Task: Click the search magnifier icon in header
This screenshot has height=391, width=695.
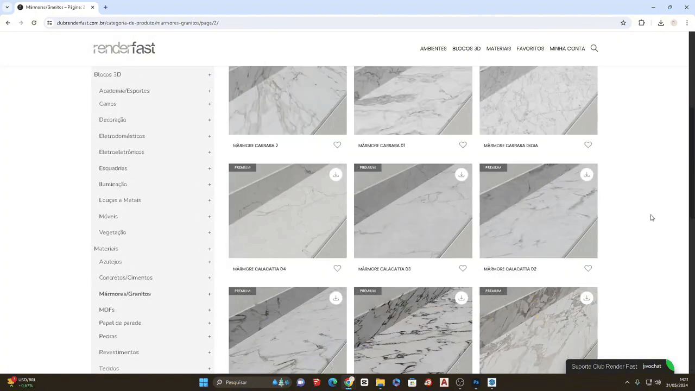Action: click(594, 48)
